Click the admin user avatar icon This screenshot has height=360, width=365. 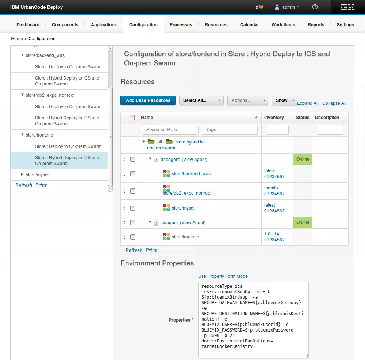(x=277, y=7)
